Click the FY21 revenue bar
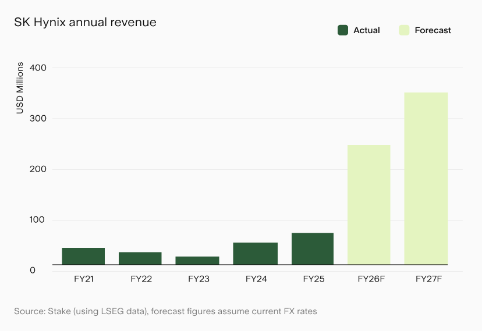The image size is (482, 331). pos(83,256)
